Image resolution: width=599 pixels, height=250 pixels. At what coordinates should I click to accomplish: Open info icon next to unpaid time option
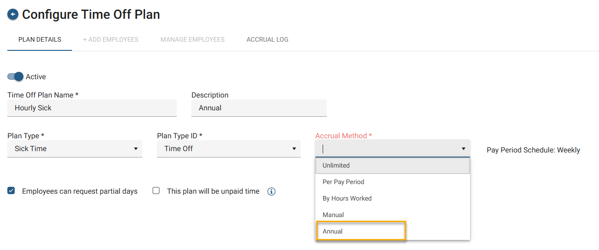click(x=271, y=191)
